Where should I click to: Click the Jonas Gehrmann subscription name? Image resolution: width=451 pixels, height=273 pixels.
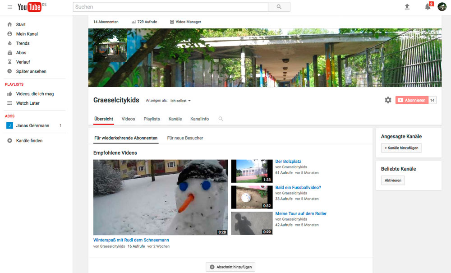coord(32,125)
